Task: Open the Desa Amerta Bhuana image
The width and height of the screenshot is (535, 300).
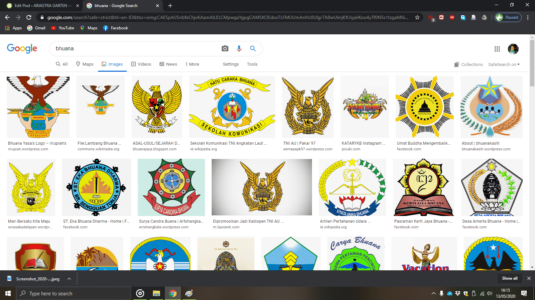Action: click(492, 187)
